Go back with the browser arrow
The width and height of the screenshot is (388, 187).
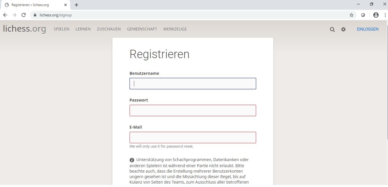tap(5, 15)
